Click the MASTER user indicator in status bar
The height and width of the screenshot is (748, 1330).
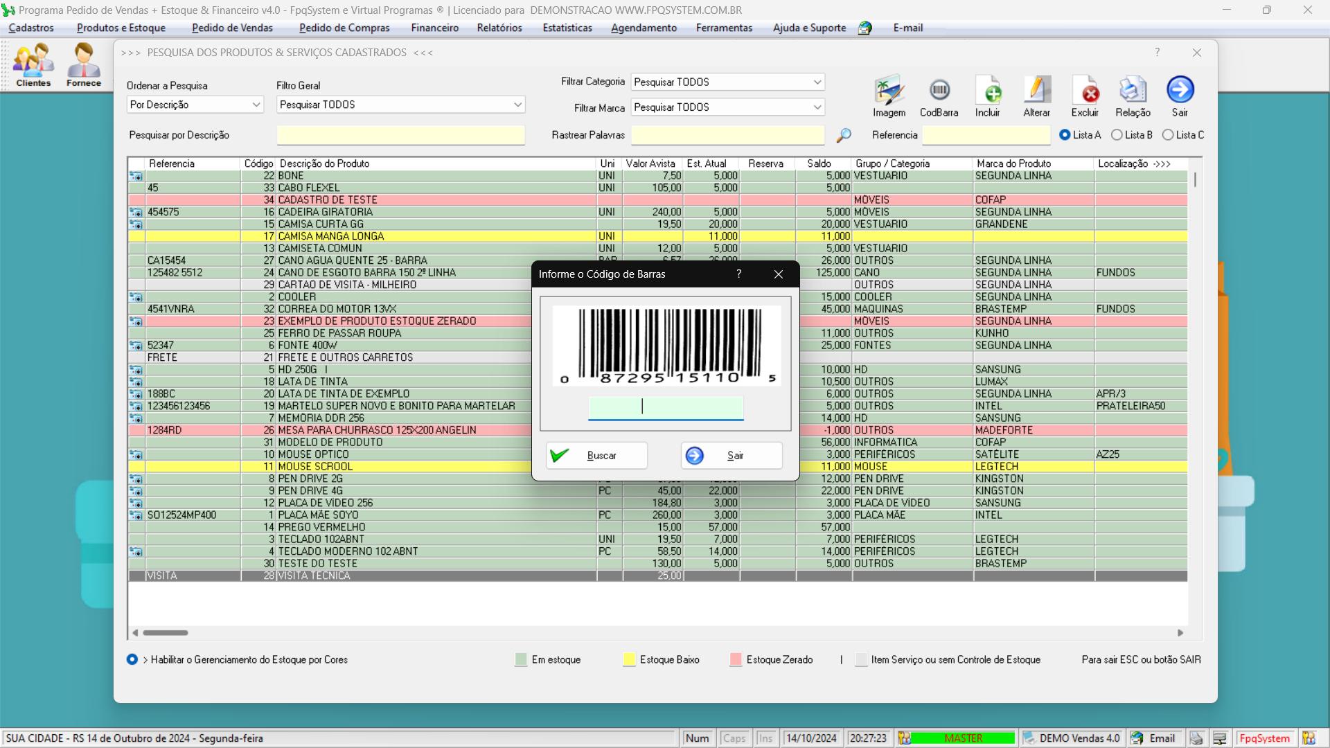click(964, 738)
